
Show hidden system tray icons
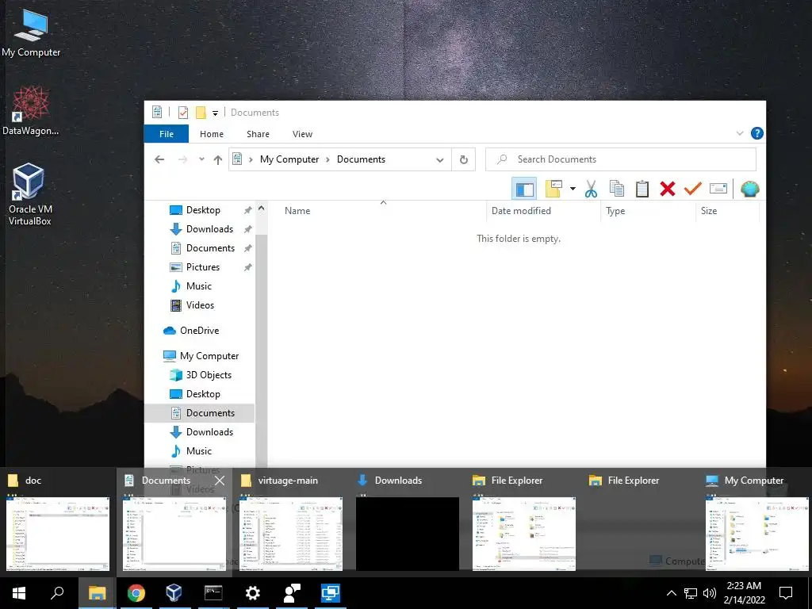(671, 593)
